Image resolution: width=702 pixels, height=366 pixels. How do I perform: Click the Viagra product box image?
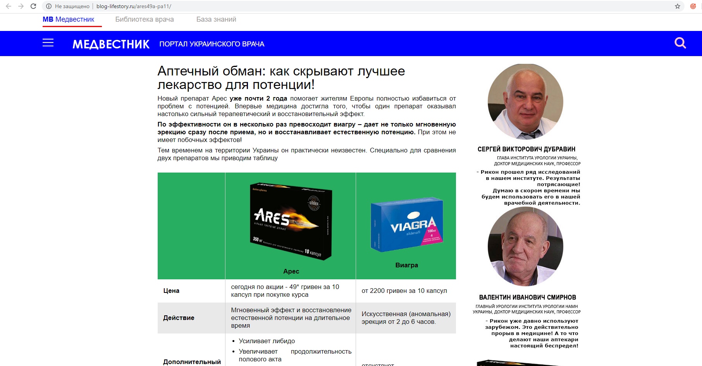(407, 225)
